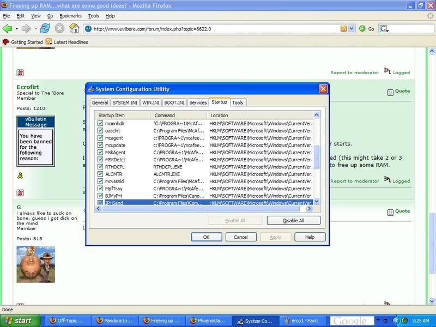Expand the address bar URL history dropdown
The height and width of the screenshot is (327, 436).
352,29
